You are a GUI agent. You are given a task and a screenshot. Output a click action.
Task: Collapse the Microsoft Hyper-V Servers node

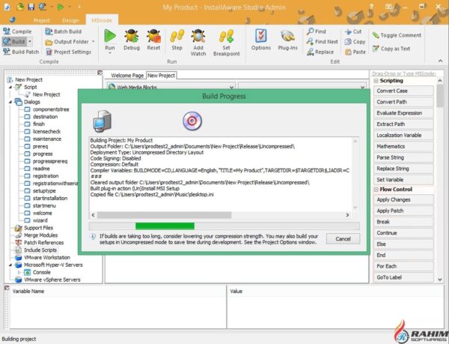tap(10, 265)
